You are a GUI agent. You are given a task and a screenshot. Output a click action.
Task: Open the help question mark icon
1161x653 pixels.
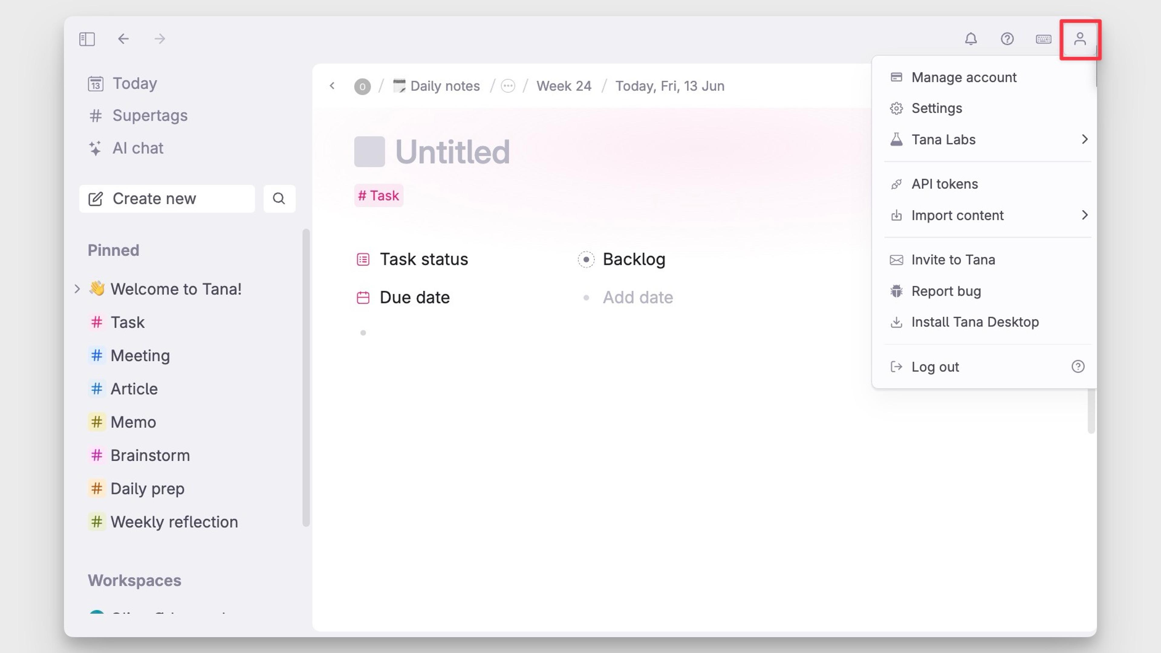coord(1007,39)
